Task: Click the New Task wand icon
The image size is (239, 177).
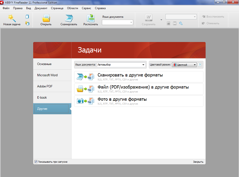Action: [12, 18]
